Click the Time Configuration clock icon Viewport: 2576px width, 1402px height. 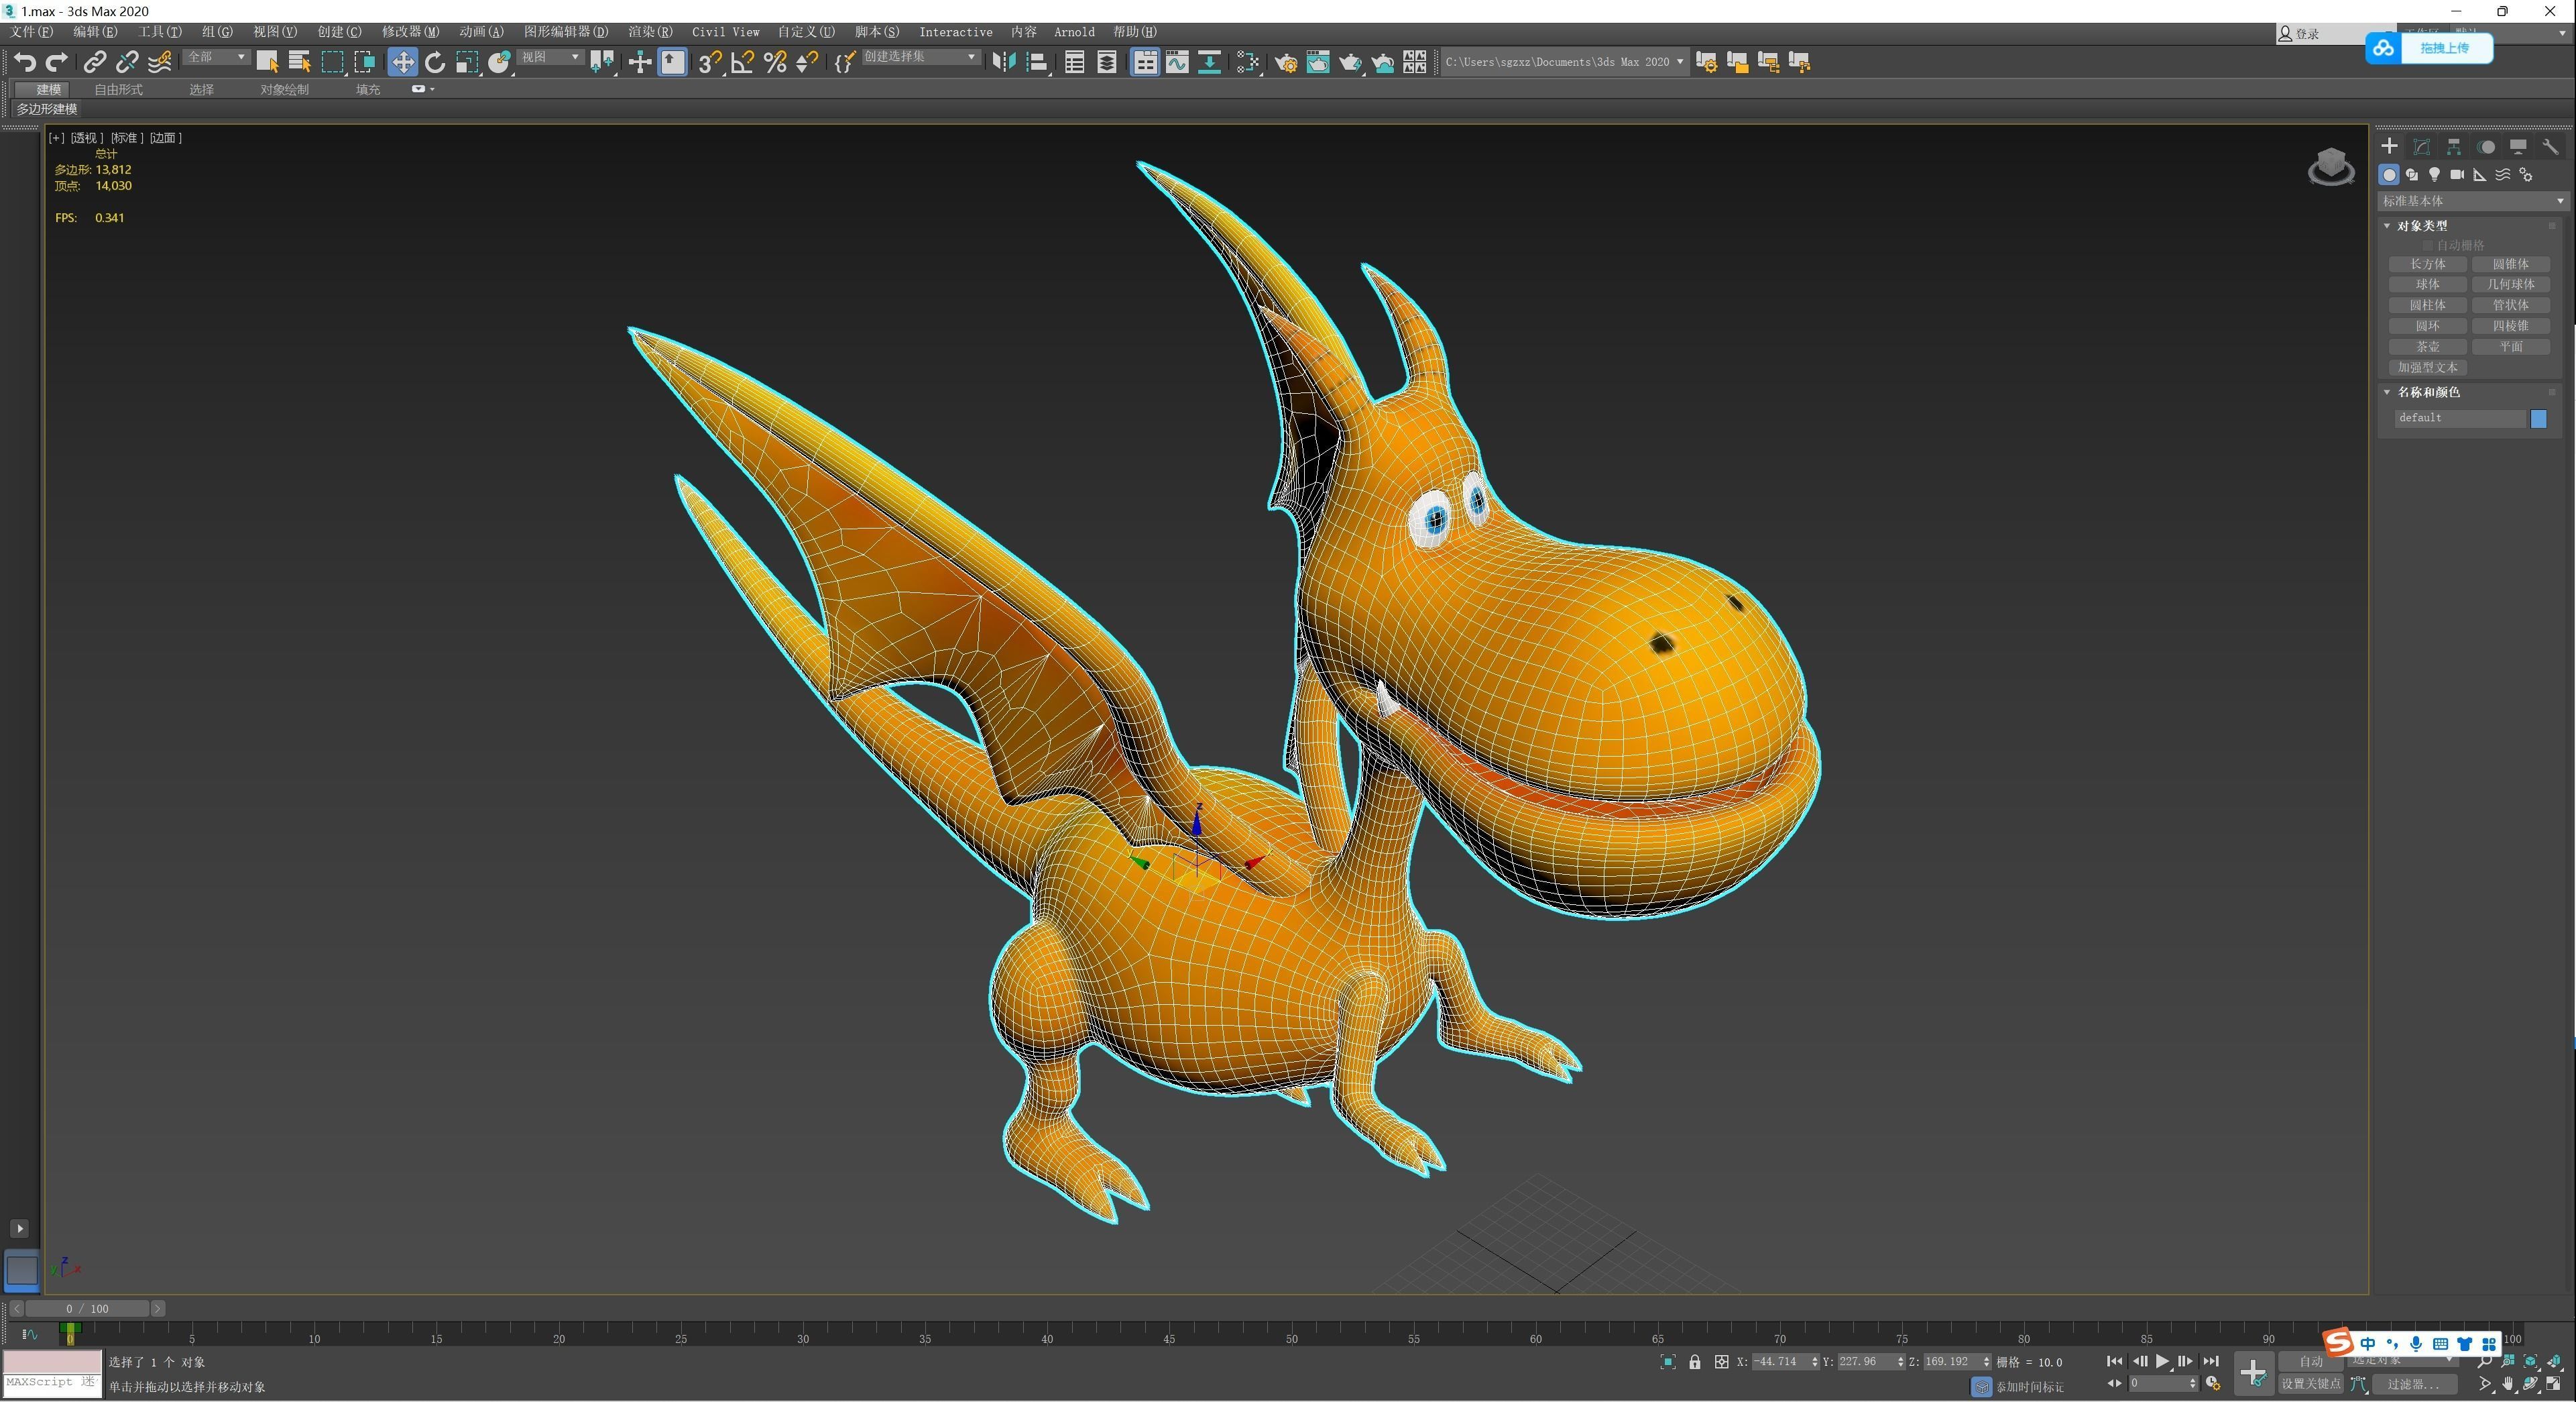coord(2213,1383)
